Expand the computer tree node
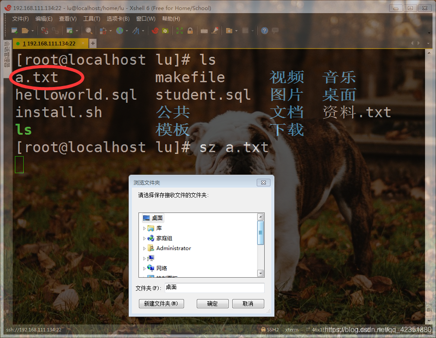 pyautogui.click(x=144, y=258)
